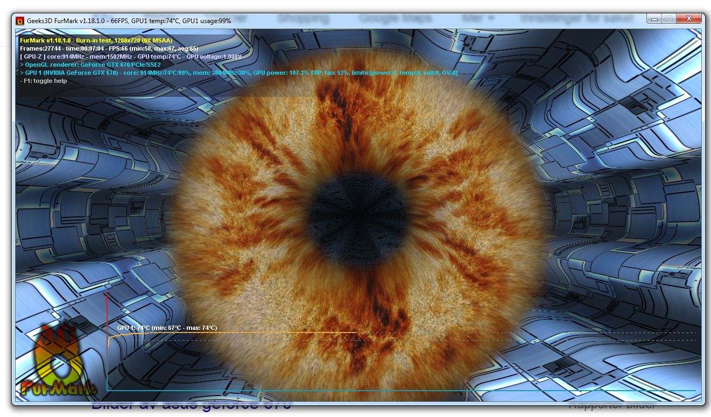Click the F1: toggle help hint
The image size is (711, 417).
(x=44, y=81)
